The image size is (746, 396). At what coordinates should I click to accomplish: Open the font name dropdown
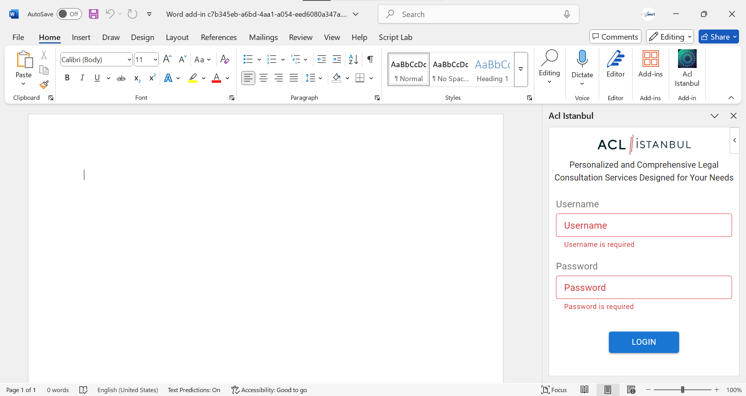pyautogui.click(x=129, y=59)
